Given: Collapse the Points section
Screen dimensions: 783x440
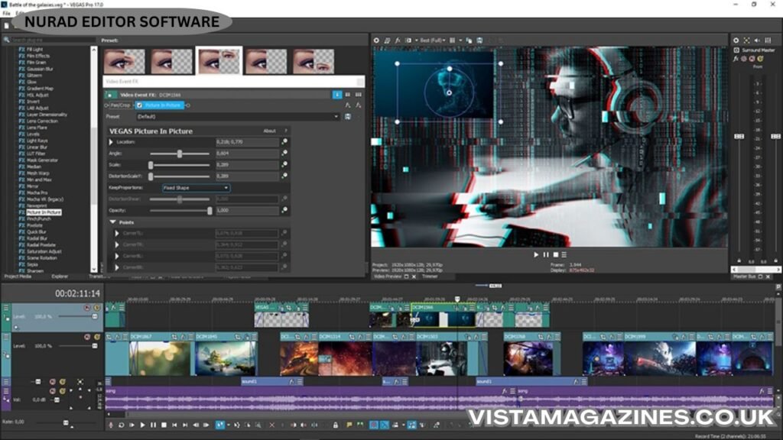Looking at the screenshot, I should (x=114, y=222).
